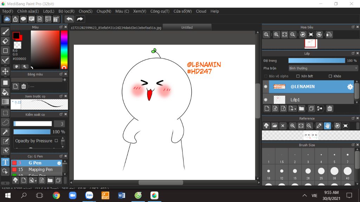Select the Mapping Pen brush

(x=37, y=169)
